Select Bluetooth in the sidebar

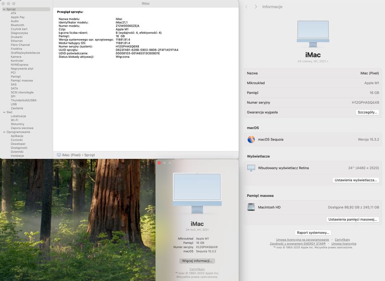17,25
